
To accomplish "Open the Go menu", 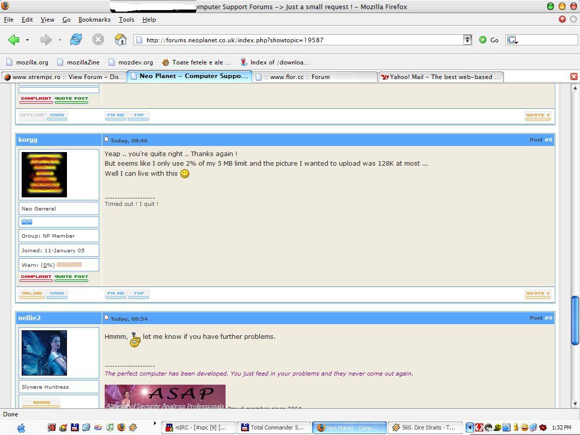I will pos(66,20).
